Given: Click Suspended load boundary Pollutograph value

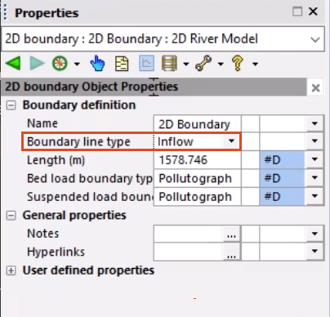Looking at the screenshot, I should point(198,197).
